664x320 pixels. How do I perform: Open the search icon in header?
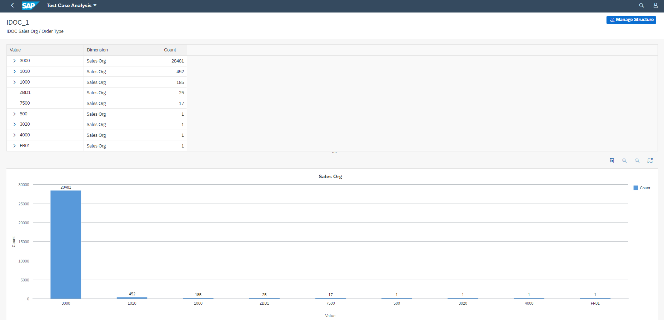pos(641,5)
